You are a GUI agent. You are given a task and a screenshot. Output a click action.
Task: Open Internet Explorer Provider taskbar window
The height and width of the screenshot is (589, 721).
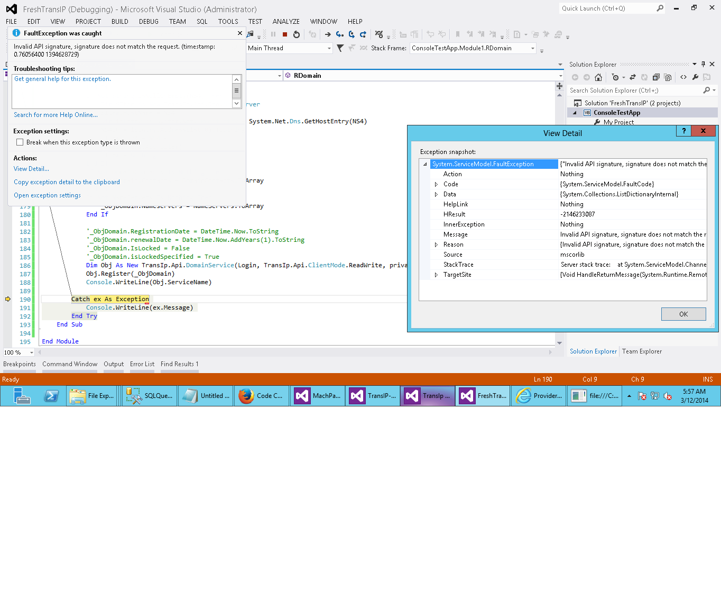539,396
